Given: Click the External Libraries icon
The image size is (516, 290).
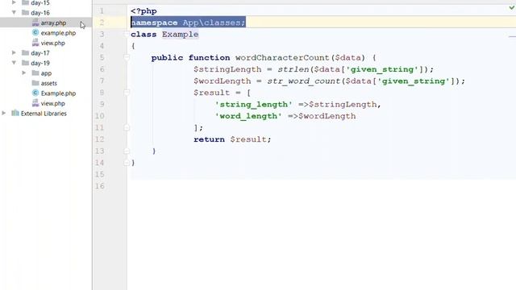Looking at the screenshot, I should 15,113.
